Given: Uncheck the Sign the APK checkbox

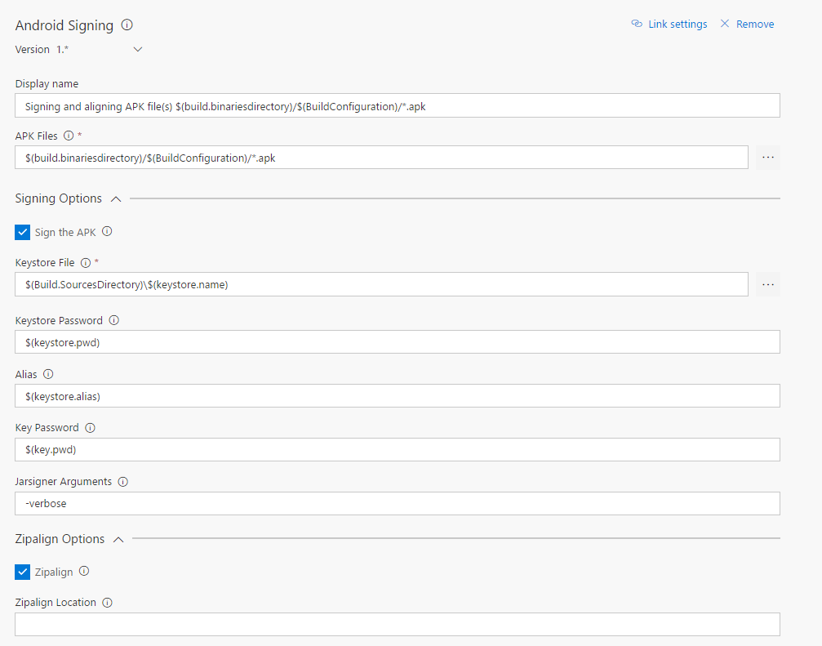Looking at the screenshot, I should tap(23, 233).
